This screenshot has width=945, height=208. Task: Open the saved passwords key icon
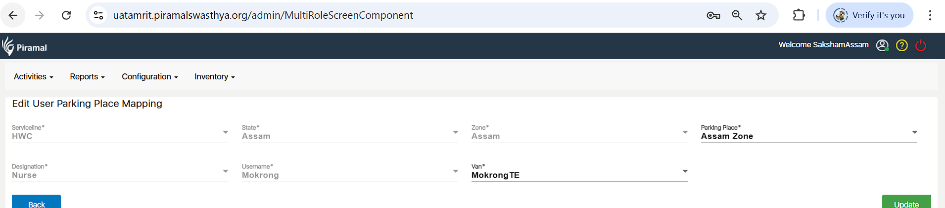(x=713, y=15)
